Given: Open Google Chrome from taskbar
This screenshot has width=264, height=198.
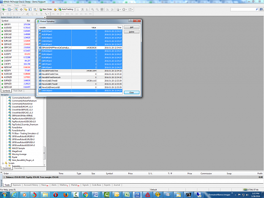Looking at the screenshot, I should (x=85, y=195).
